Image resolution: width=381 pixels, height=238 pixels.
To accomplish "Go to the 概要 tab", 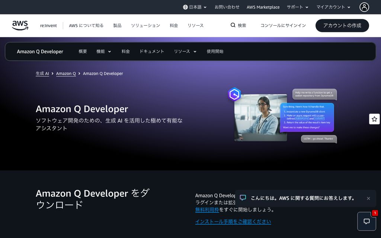I will [83, 51].
